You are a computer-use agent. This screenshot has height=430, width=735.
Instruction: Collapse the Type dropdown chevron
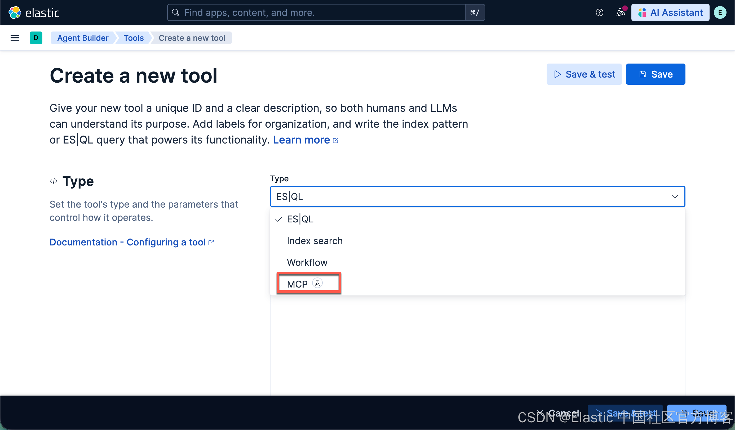point(674,196)
